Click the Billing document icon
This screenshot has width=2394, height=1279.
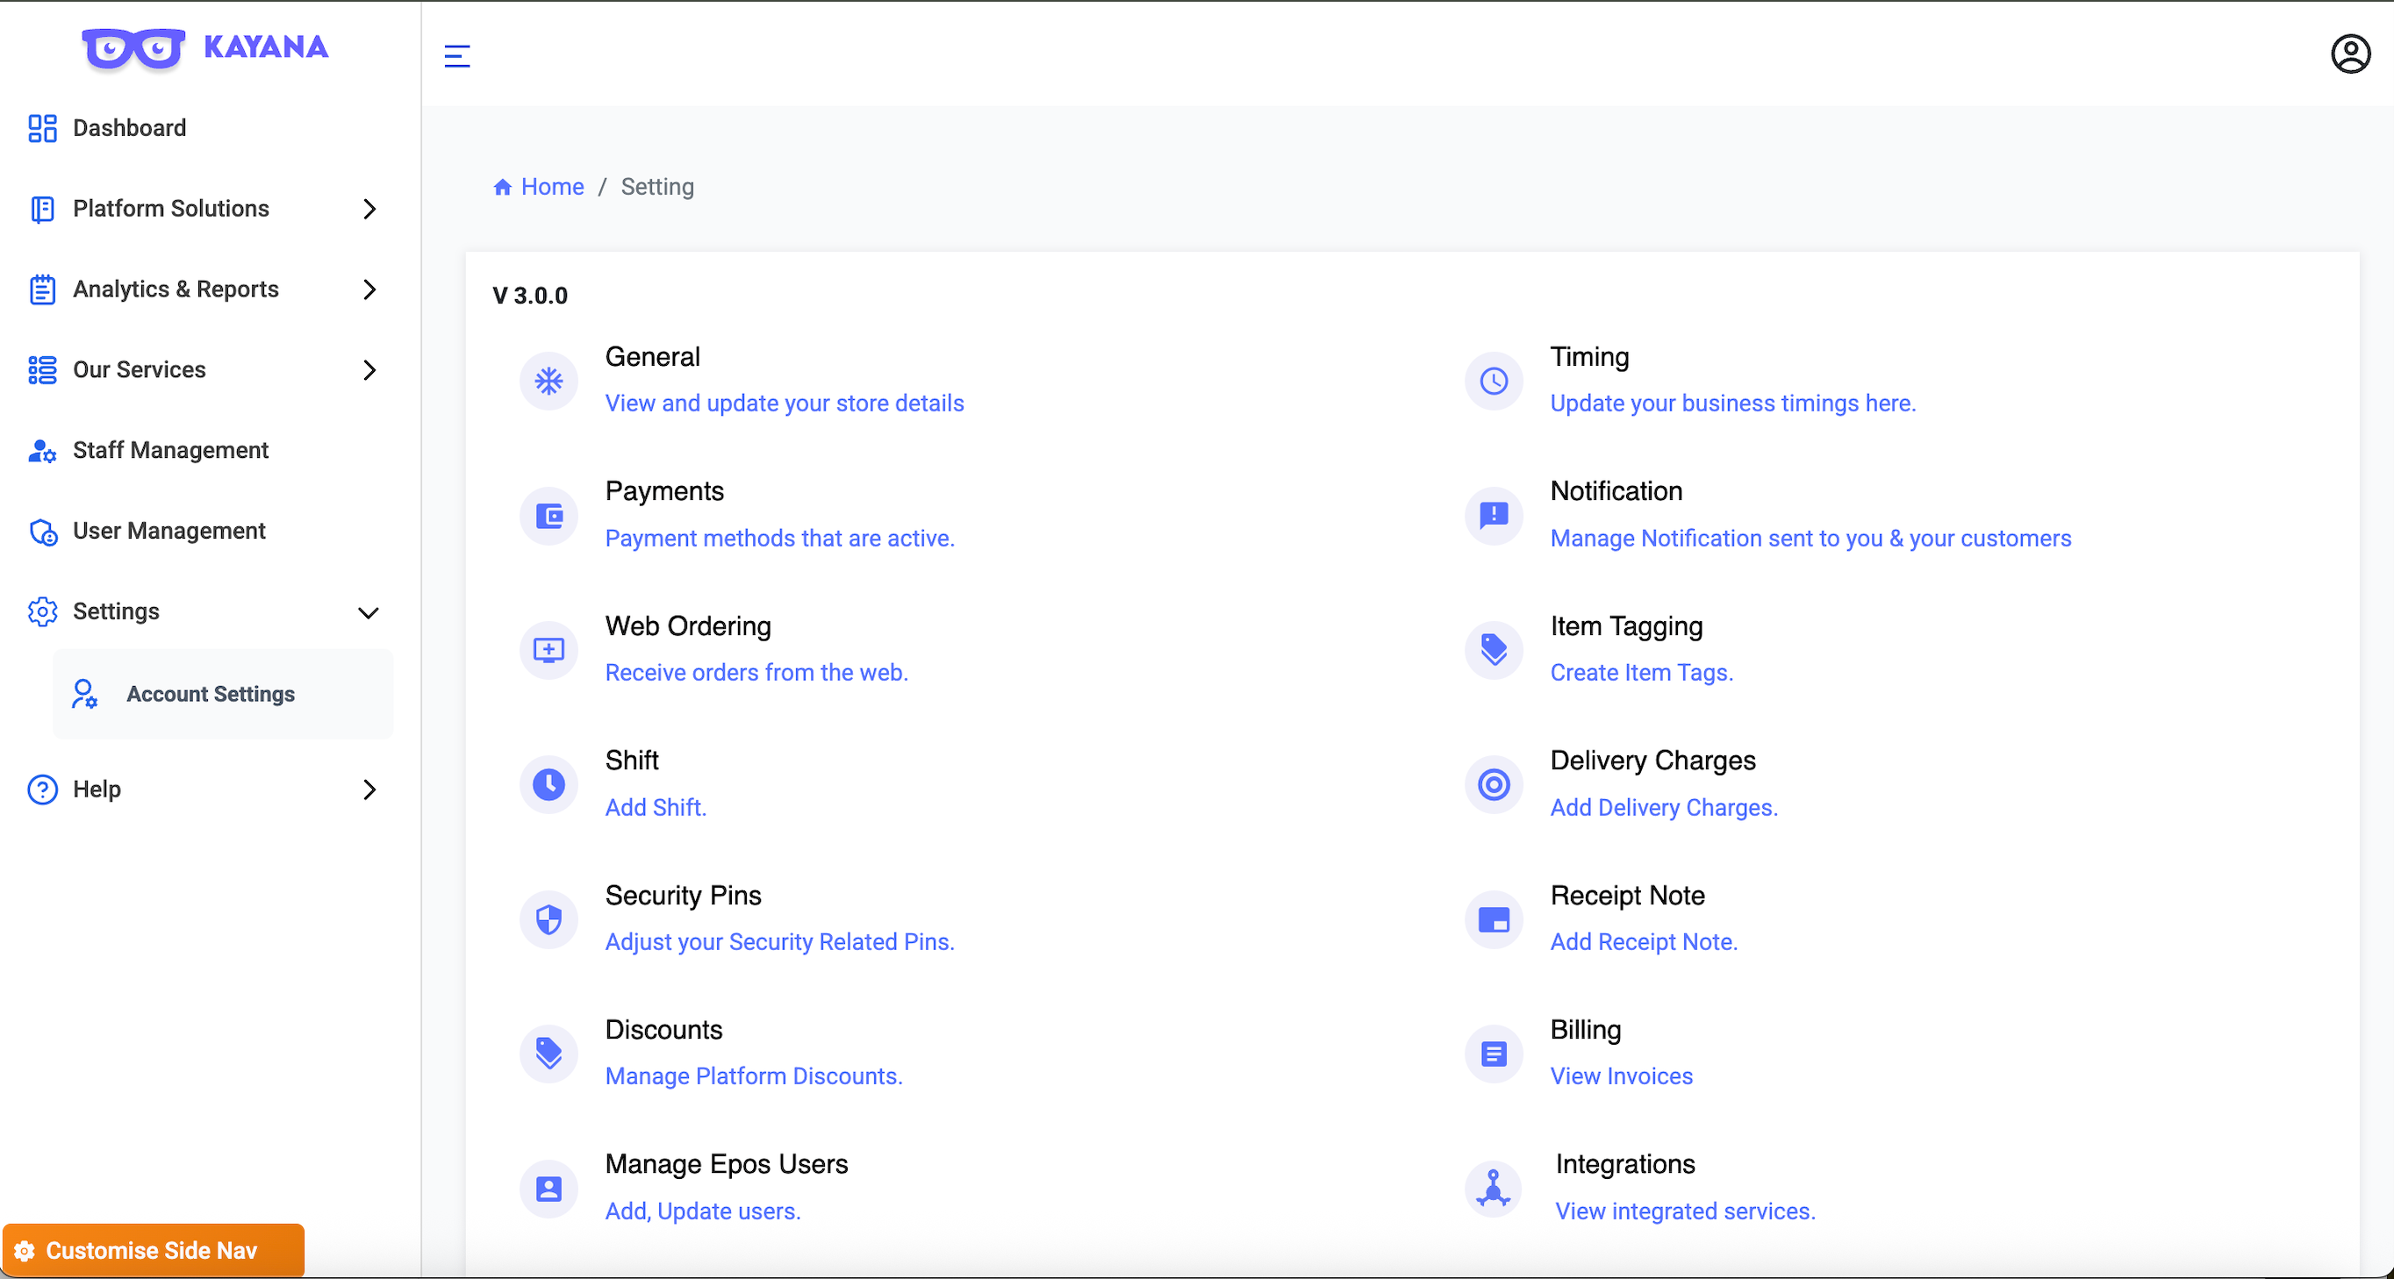coord(1494,1054)
